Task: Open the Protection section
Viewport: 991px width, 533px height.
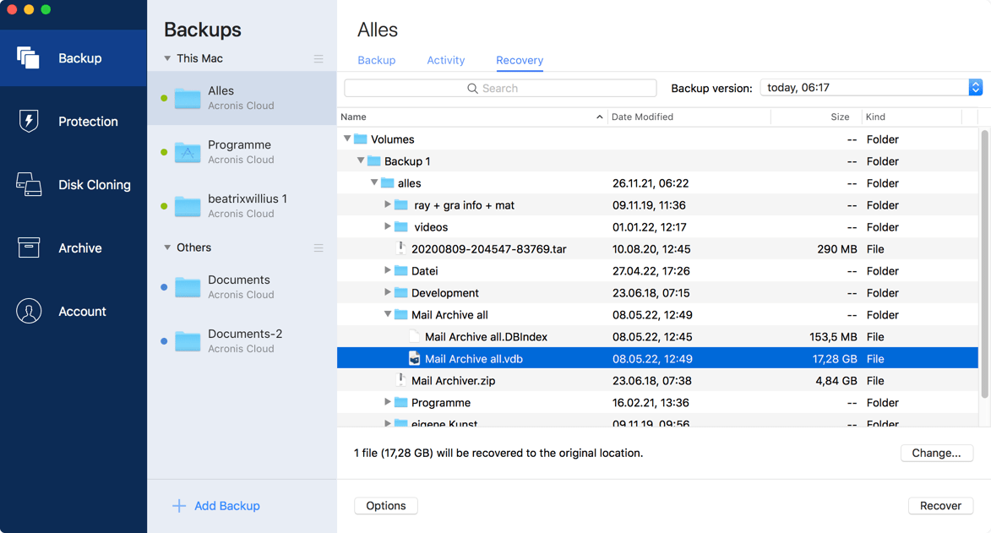Action: 74,121
